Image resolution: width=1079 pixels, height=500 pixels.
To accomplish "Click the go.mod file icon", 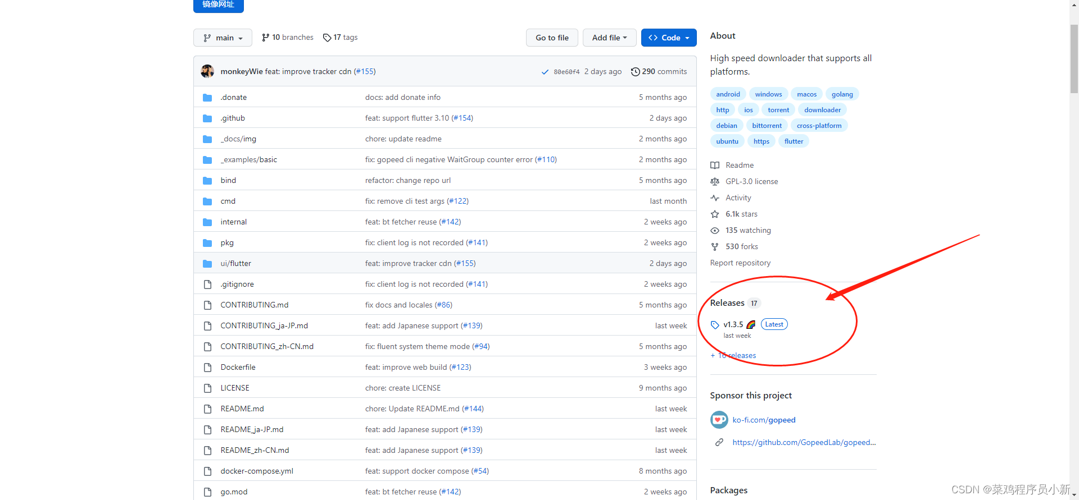I will (207, 492).
